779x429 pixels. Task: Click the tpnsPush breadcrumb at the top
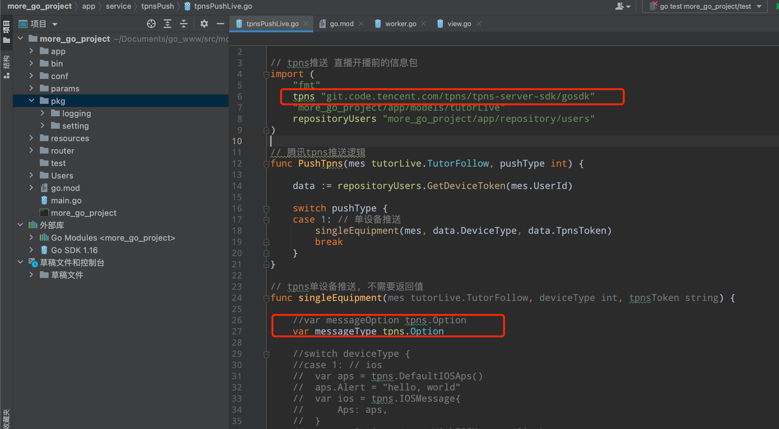point(158,6)
